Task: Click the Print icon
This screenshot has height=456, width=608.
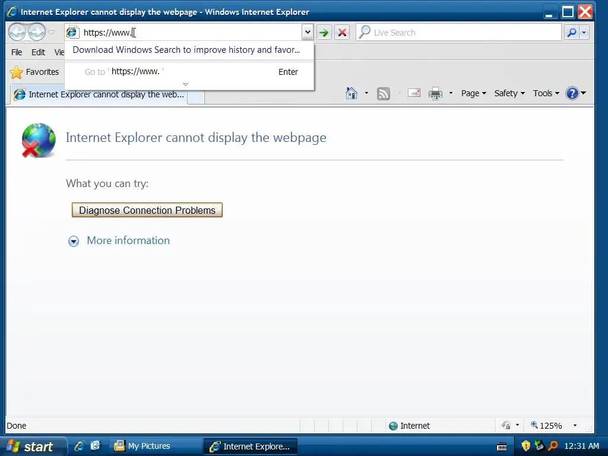Action: click(435, 93)
